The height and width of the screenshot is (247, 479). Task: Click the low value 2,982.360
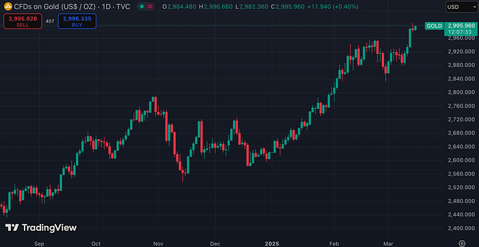pyautogui.click(x=255, y=7)
